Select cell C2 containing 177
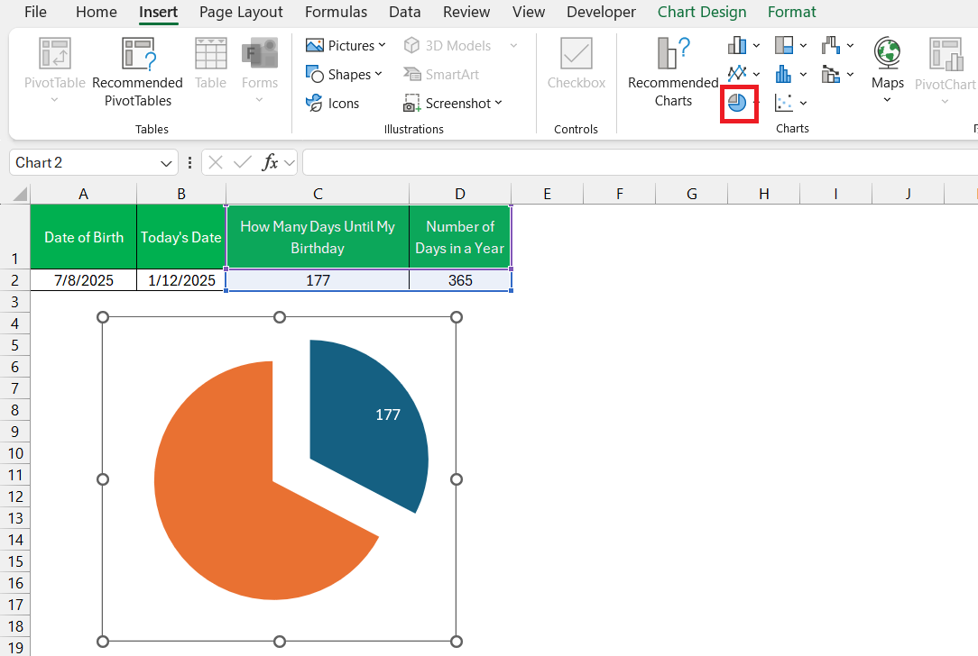Screen dimensions: 978x656 click(318, 280)
